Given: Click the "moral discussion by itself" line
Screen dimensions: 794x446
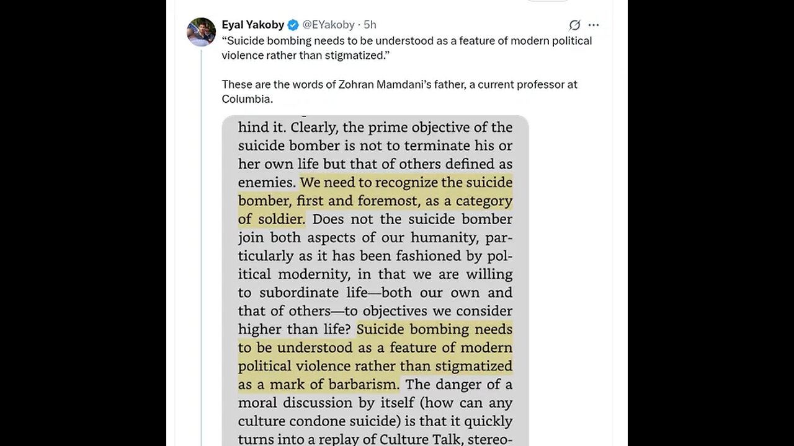Looking at the screenshot, I should tap(375, 403).
